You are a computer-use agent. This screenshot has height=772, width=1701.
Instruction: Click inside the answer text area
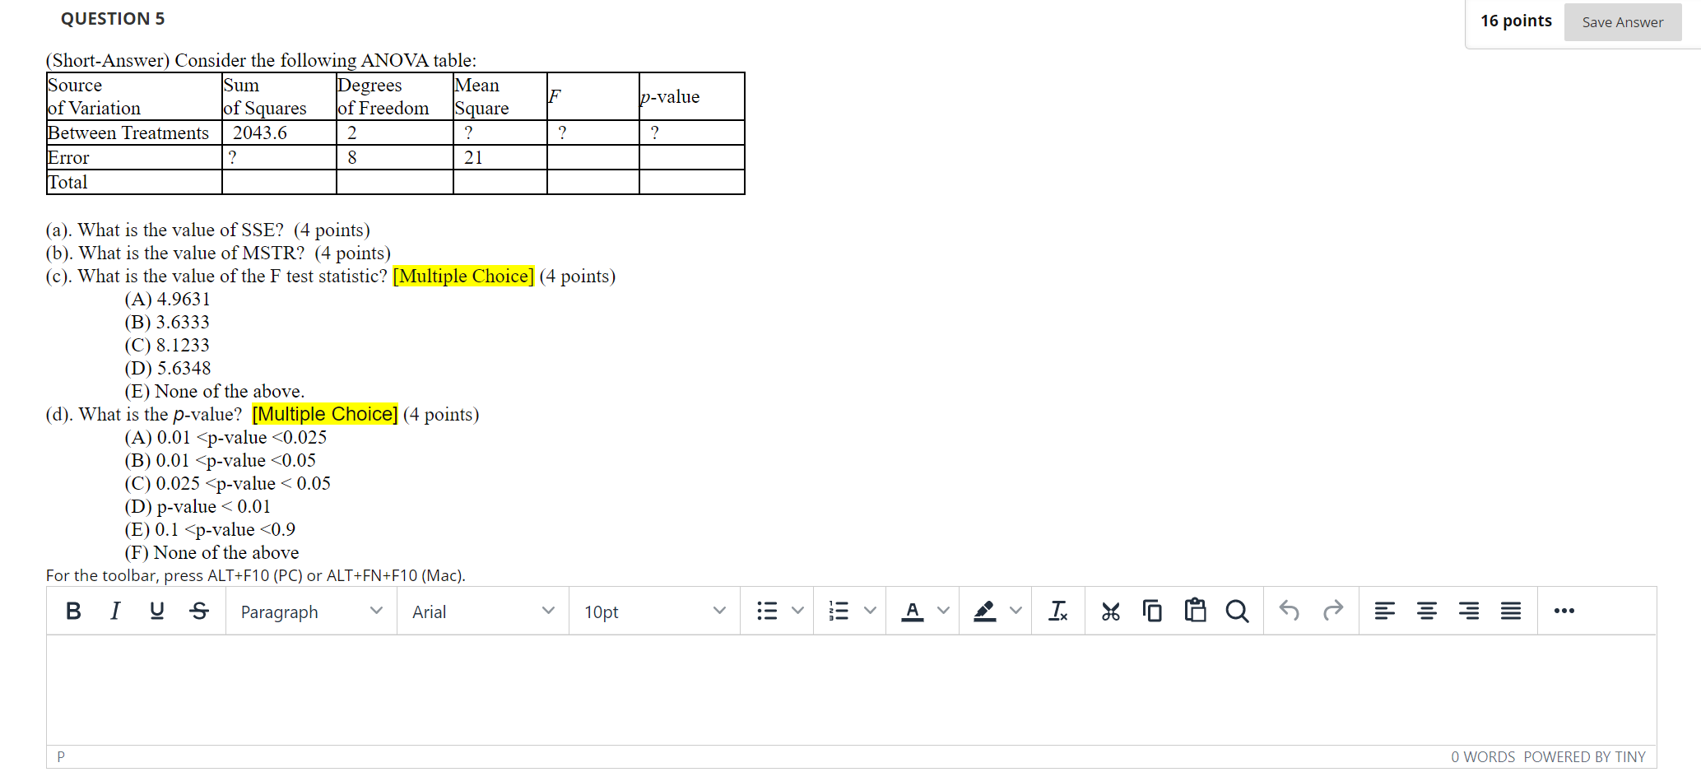click(851, 690)
